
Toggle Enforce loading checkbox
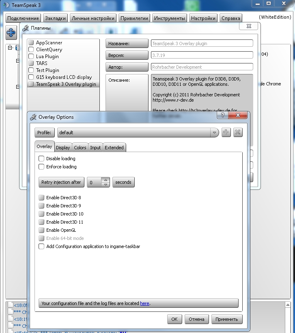pos(41,167)
